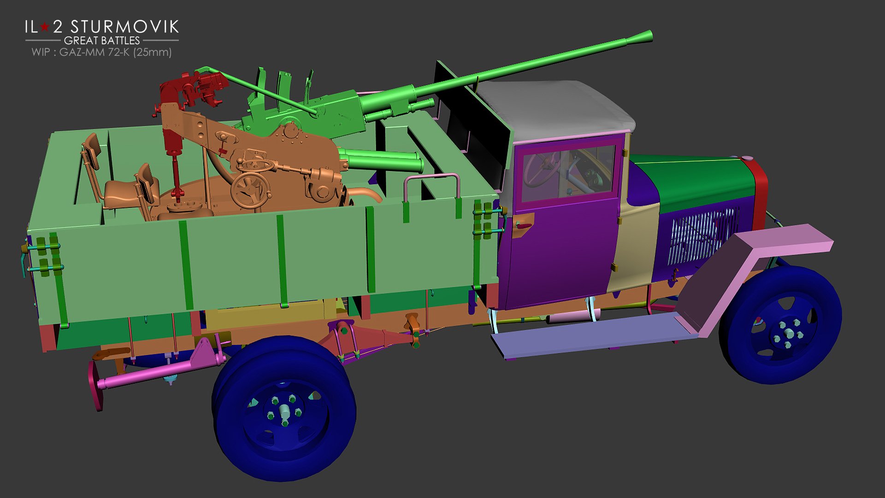Click the flared muzzle of the gun barrel
This screenshot has height=498, width=885.
click(x=643, y=36)
